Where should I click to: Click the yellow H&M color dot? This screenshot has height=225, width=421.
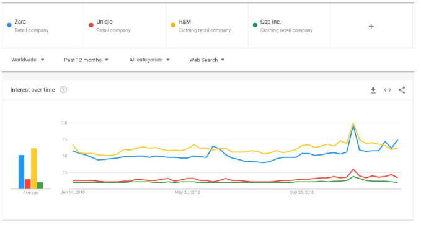173,25
